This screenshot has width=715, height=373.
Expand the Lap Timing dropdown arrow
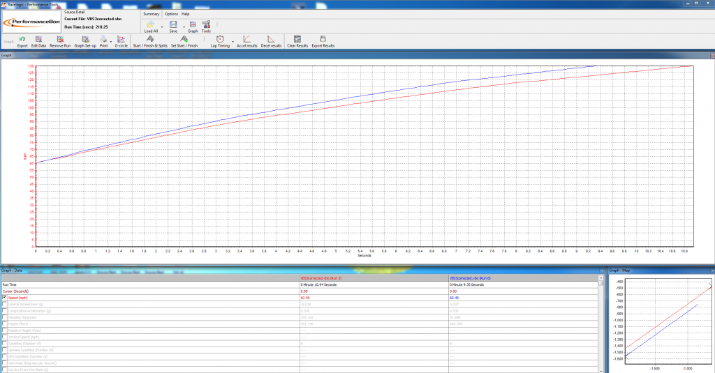coord(233,41)
